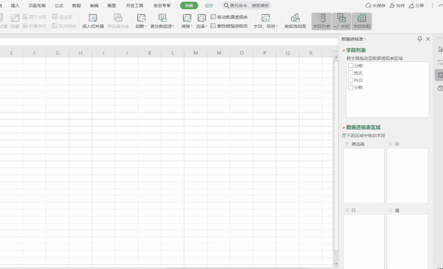Click the 分享 button
This screenshot has height=269, width=443.
coord(416,6)
